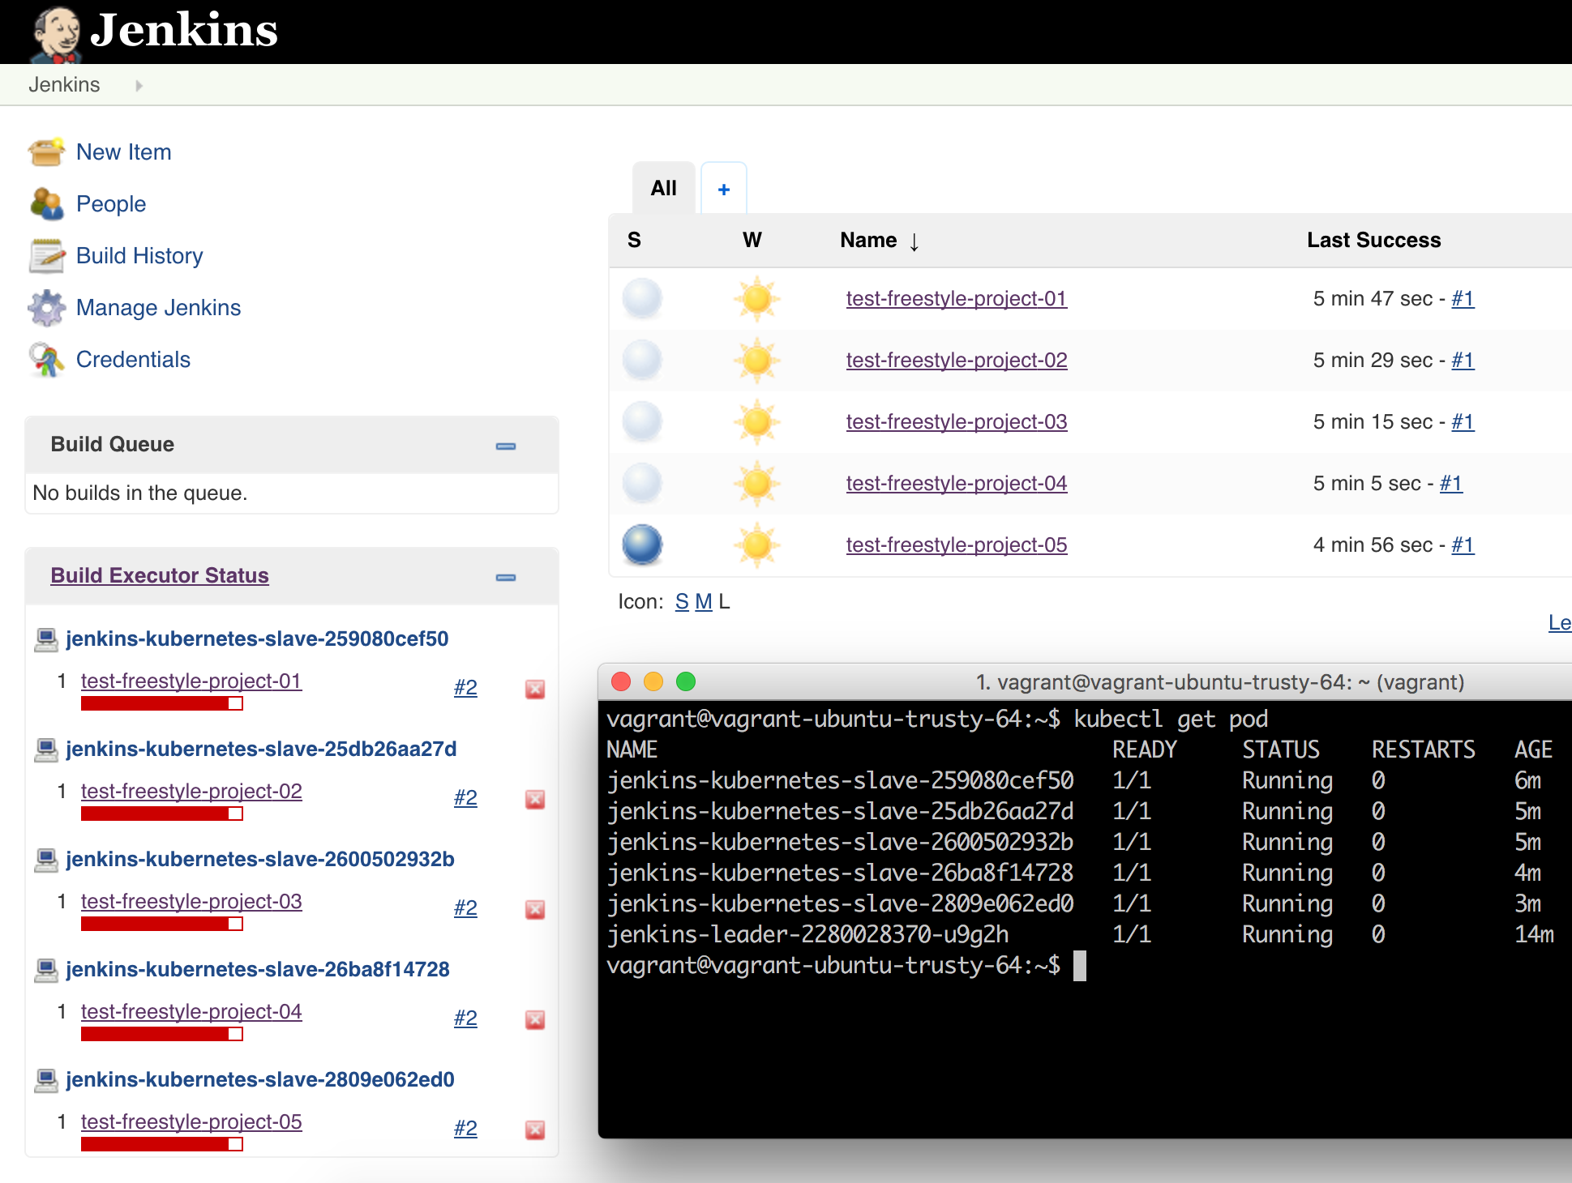Click the Credentials keys icon
The height and width of the screenshot is (1183, 1572).
tap(46, 360)
